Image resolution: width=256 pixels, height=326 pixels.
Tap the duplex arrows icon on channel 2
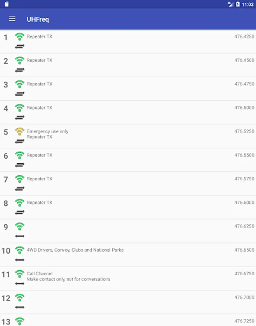click(x=20, y=70)
